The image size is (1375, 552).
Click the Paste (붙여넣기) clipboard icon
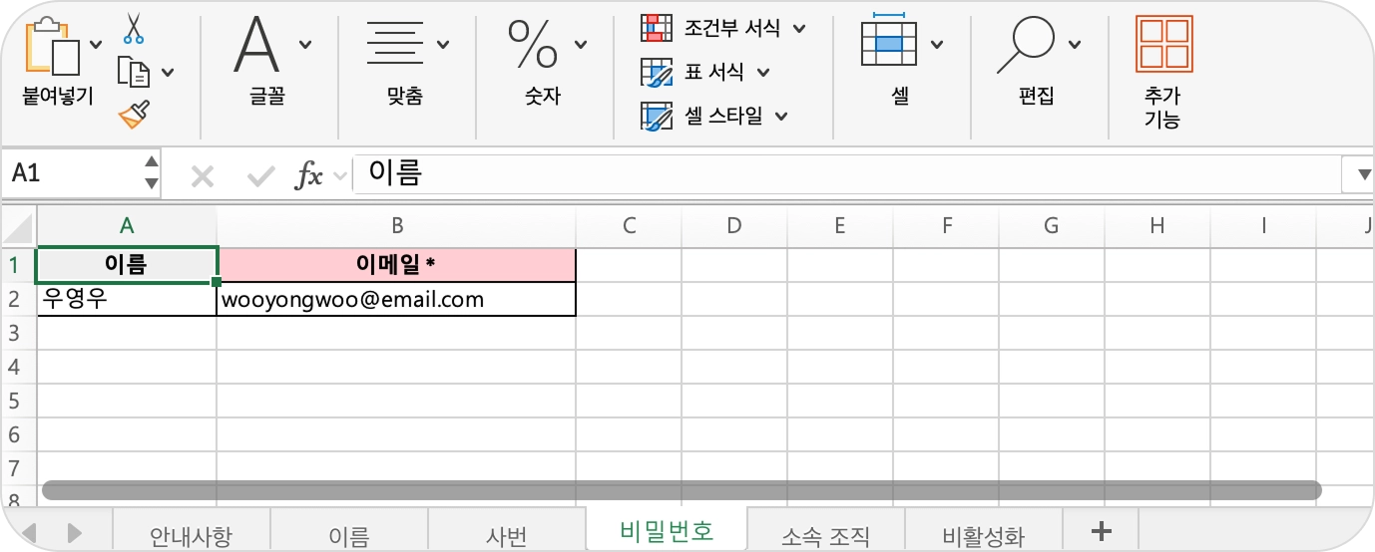click(52, 48)
